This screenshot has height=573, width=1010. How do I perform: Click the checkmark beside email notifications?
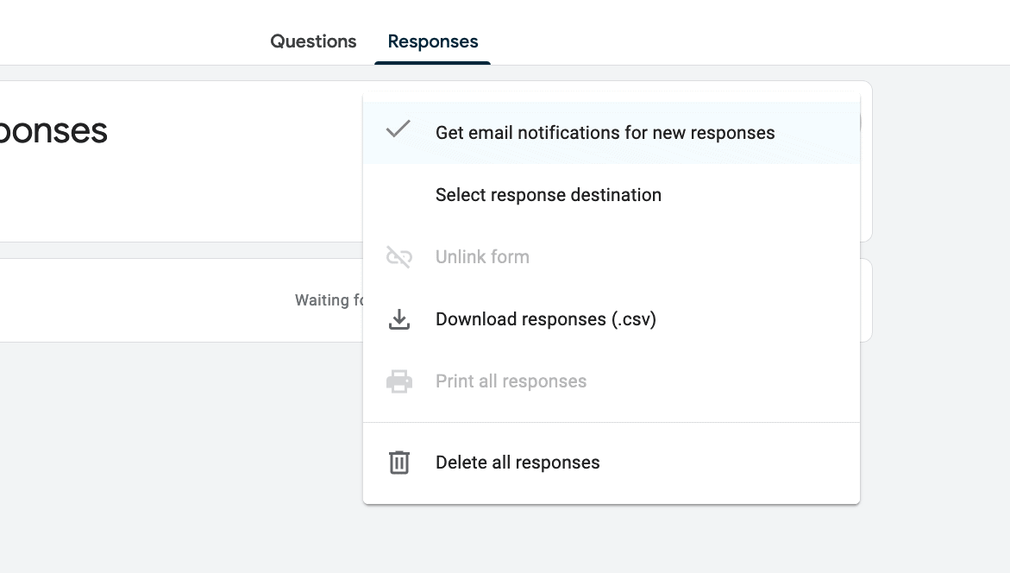(398, 129)
